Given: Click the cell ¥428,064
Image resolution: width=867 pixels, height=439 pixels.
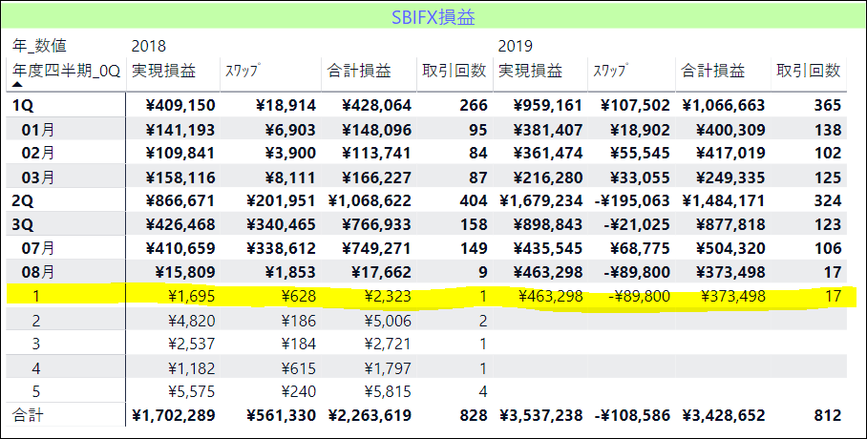Looking at the screenshot, I should click(x=376, y=106).
